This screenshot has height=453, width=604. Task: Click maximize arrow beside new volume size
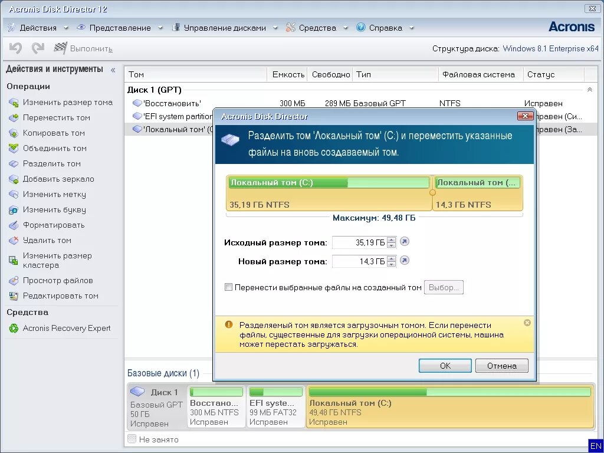click(404, 260)
